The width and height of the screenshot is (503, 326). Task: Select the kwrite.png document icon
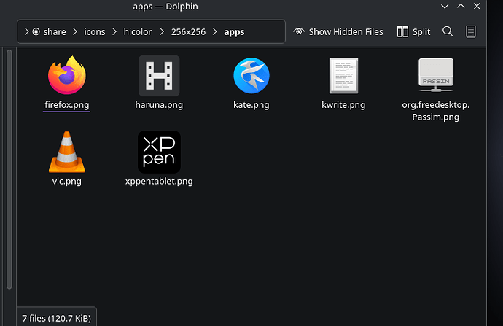click(343, 76)
